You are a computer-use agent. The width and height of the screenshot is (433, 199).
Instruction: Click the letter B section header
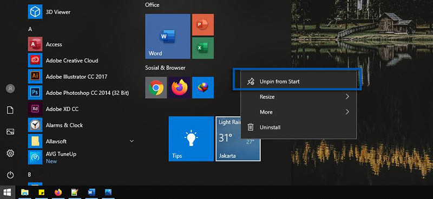coord(30,175)
